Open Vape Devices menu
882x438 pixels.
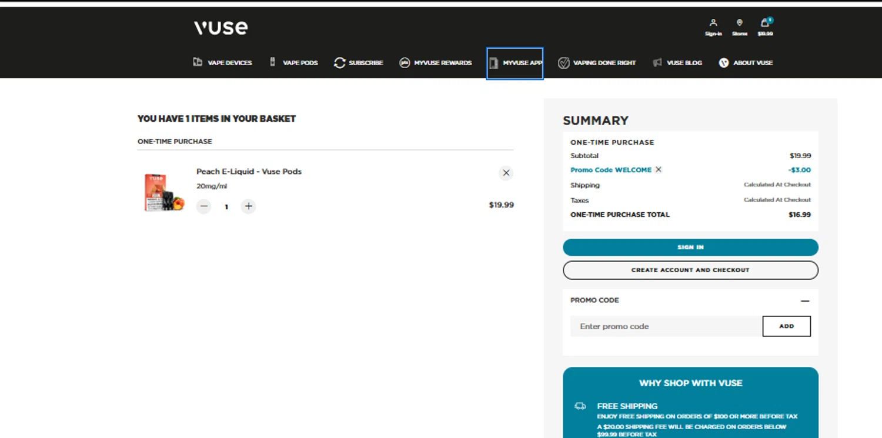click(x=230, y=63)
